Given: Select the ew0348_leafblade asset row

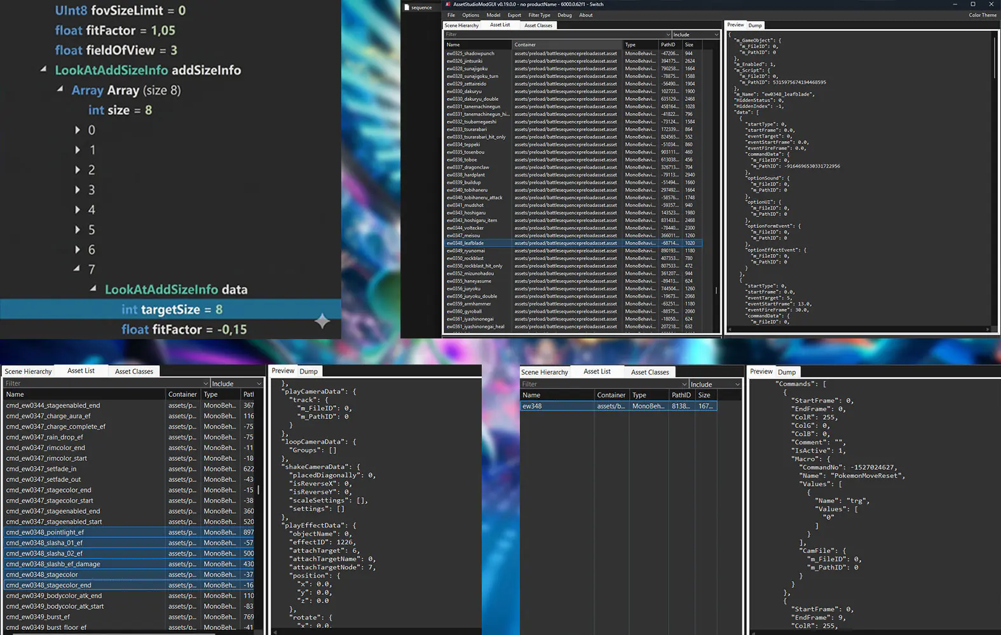Looking at the screenshot, I should (465, 243).
